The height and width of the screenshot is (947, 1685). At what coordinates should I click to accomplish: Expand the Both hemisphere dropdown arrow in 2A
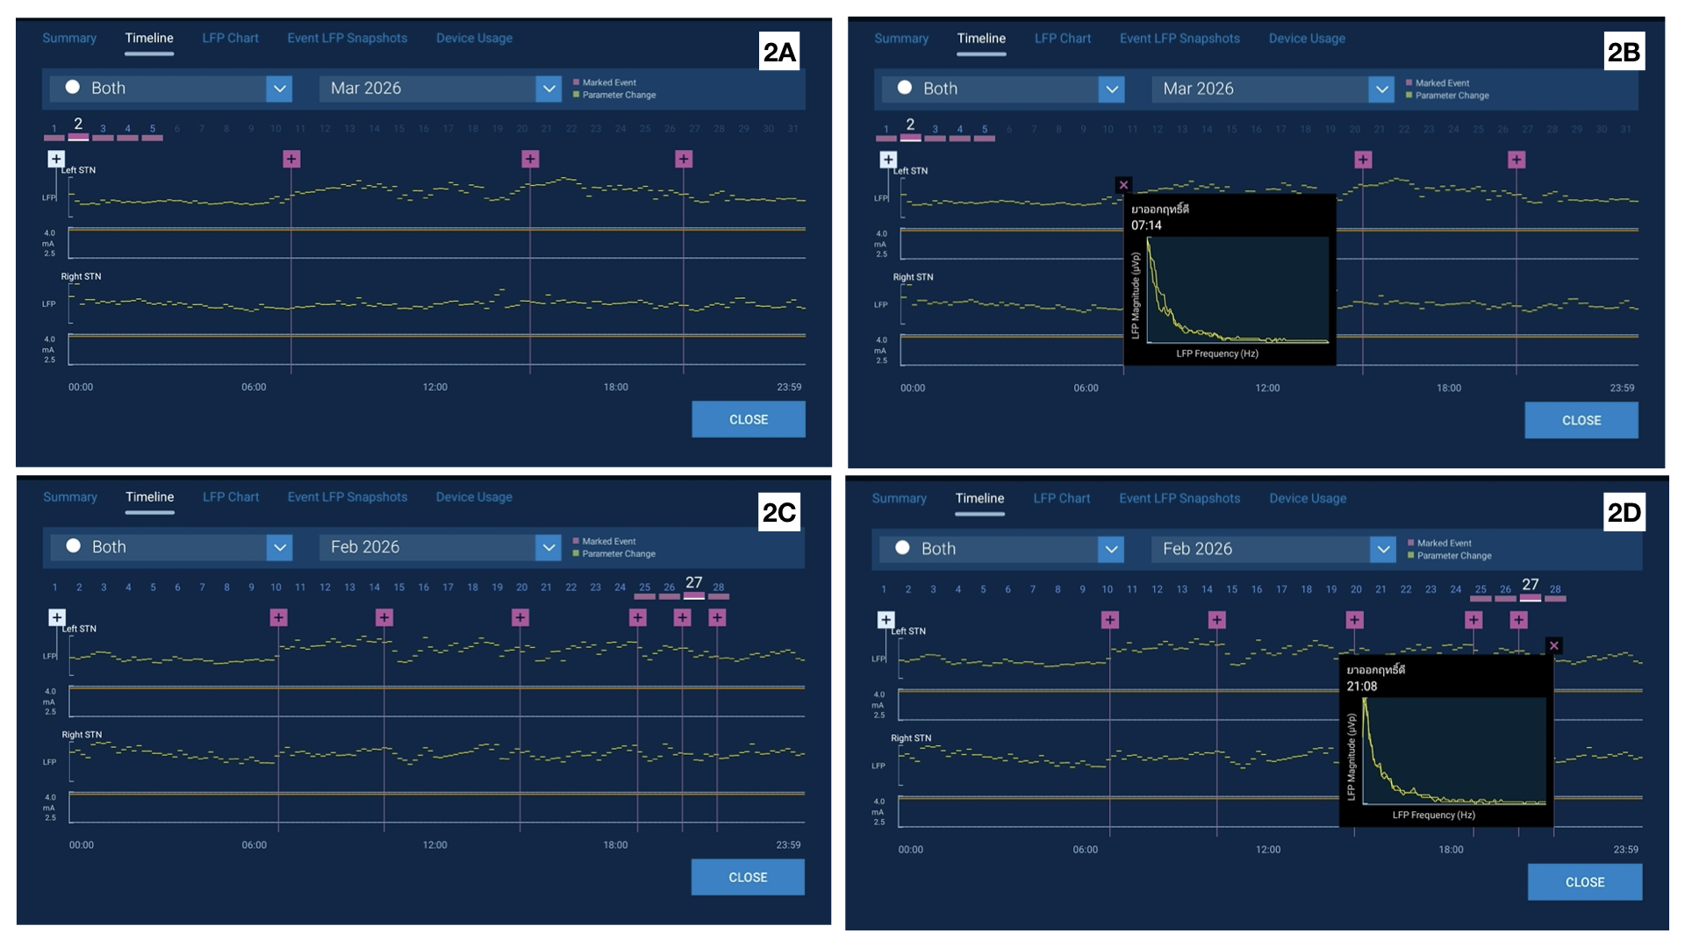(279, 89)
